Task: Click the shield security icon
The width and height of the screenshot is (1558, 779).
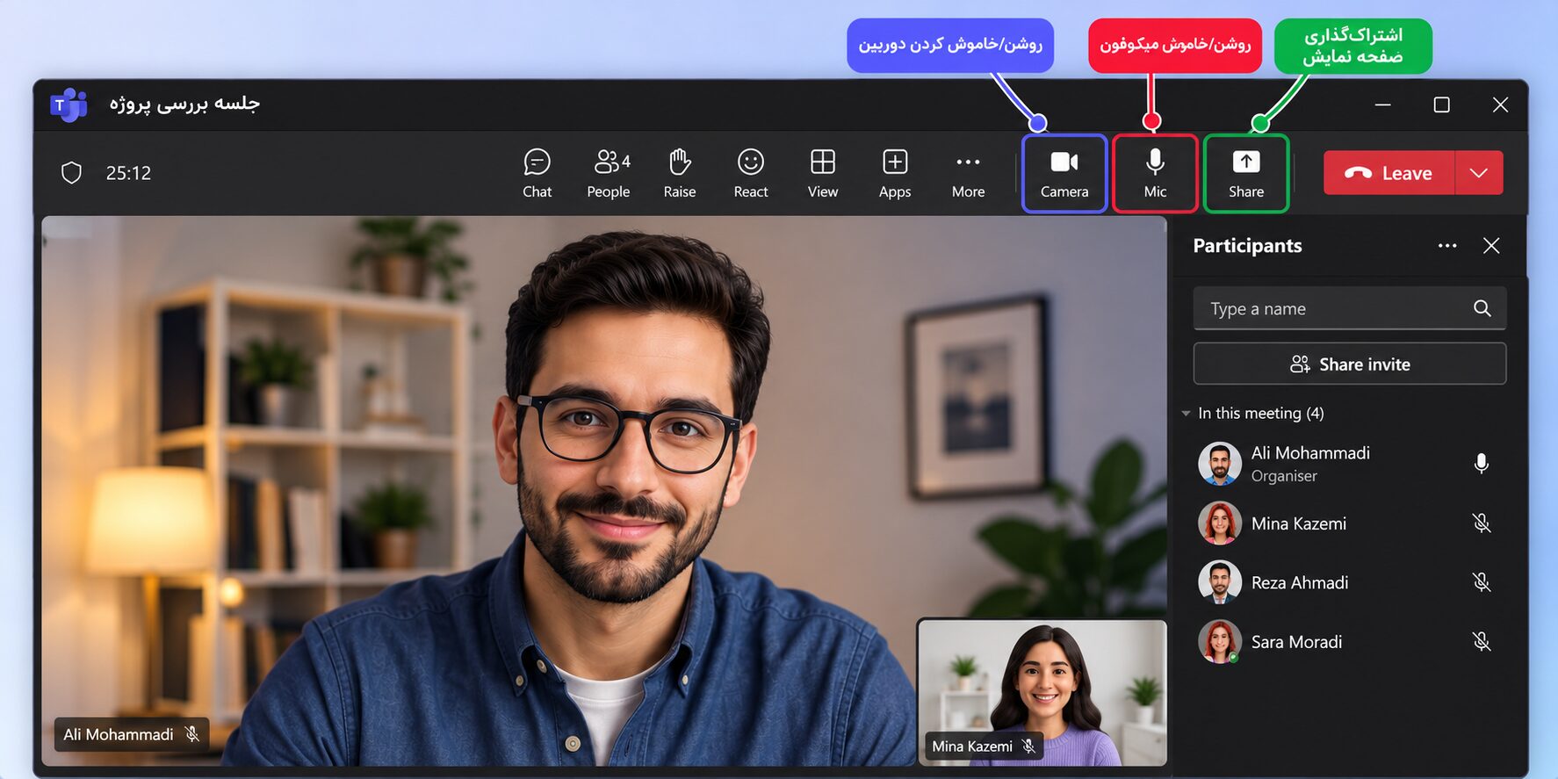Action: (x=72, y=173)
